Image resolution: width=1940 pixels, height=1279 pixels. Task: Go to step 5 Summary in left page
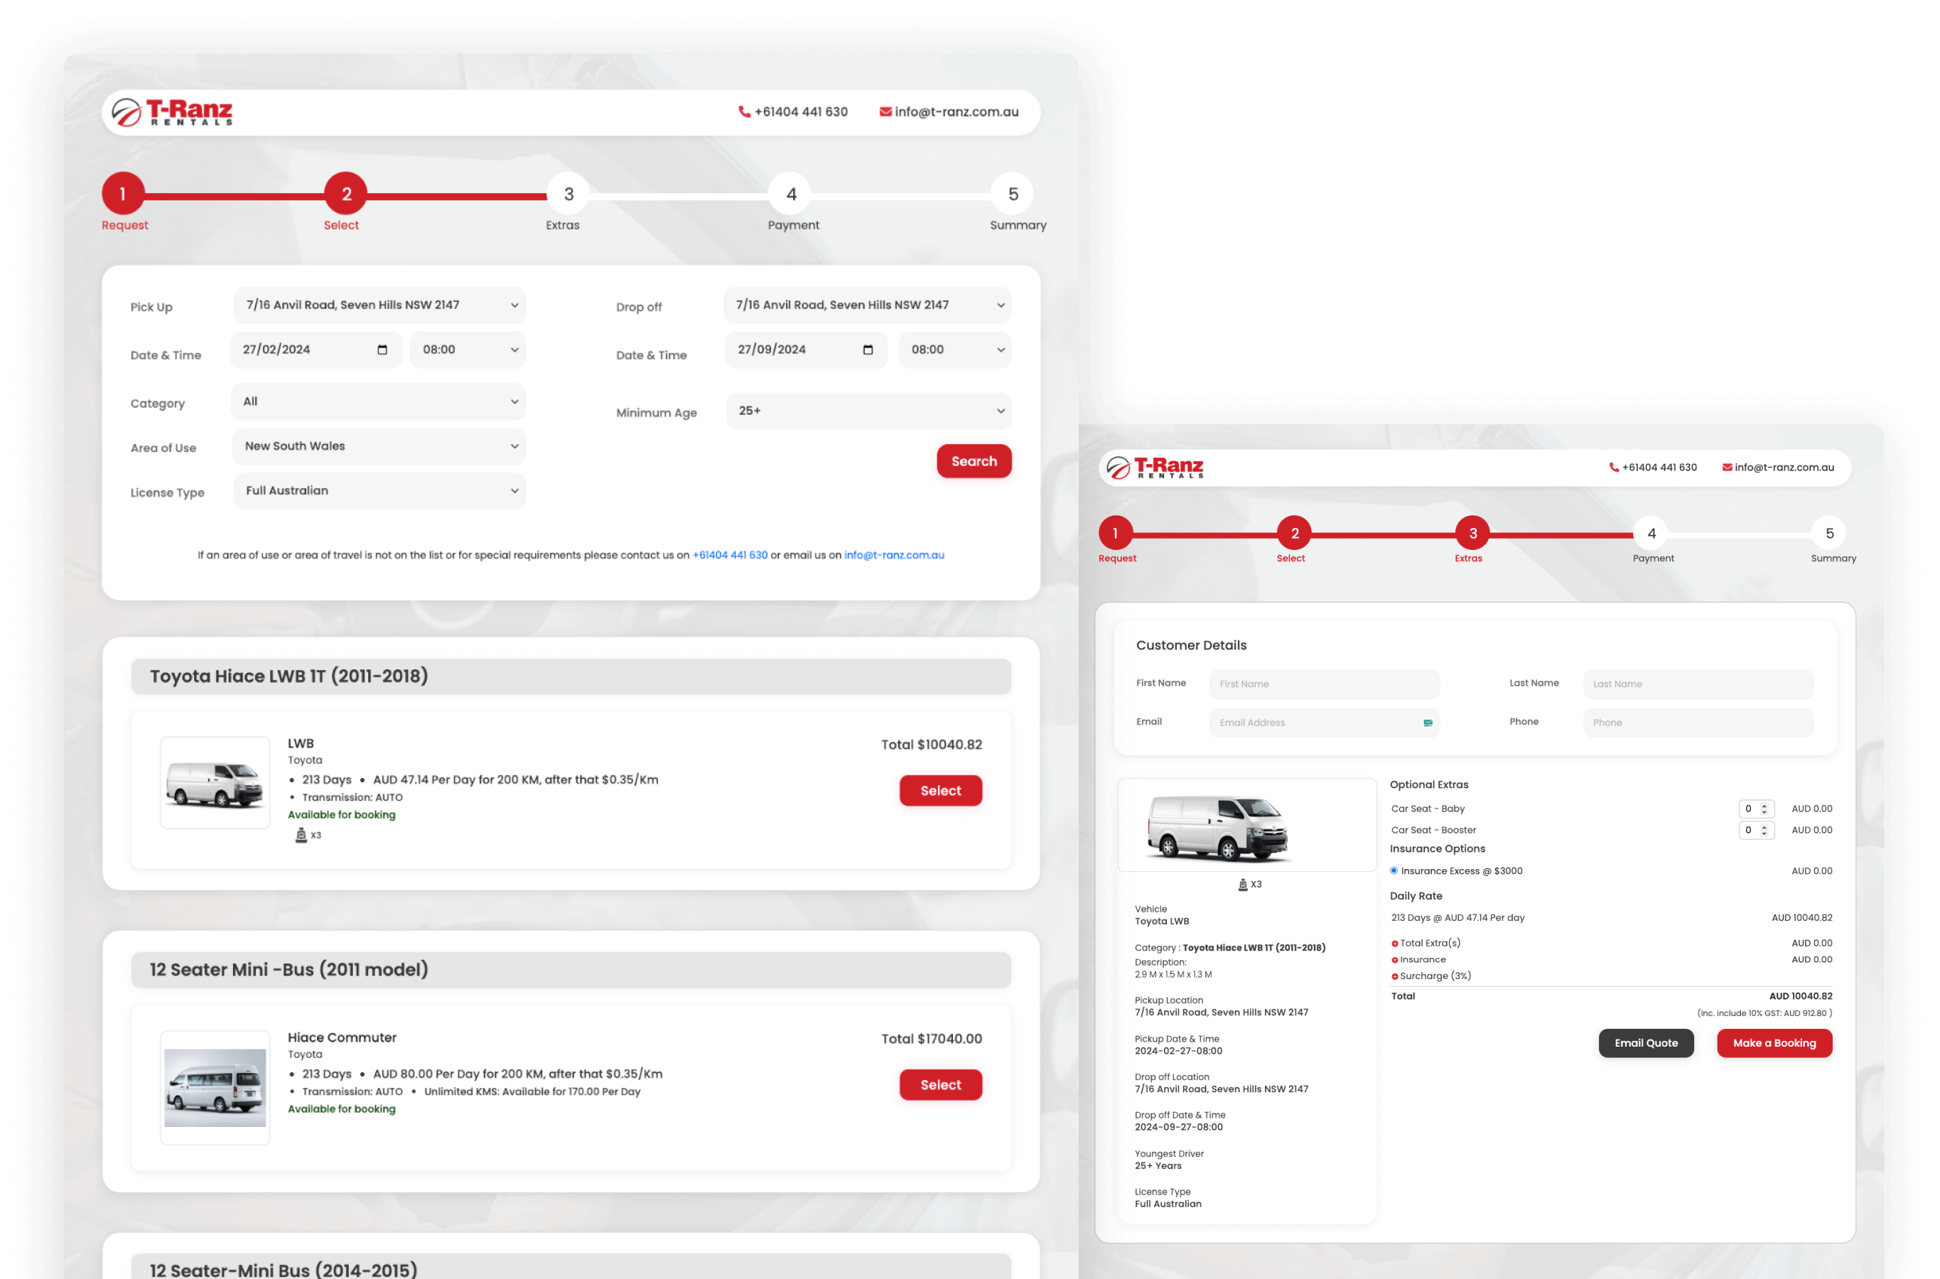coord(1013,194)
